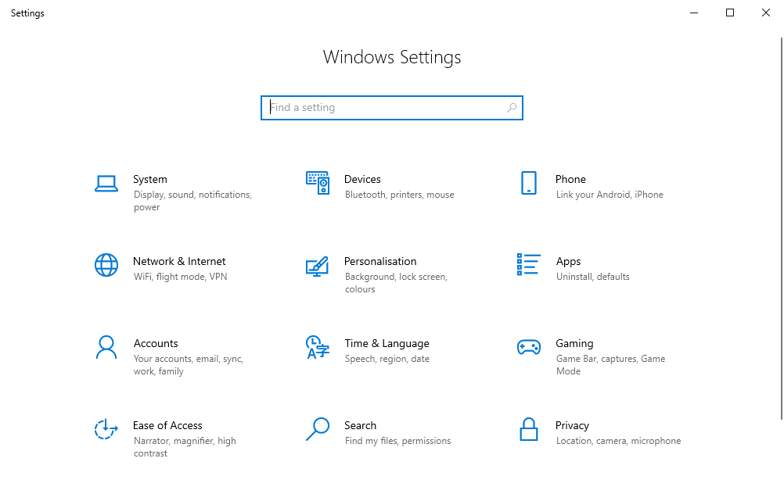784x494 pixels.
Task: Minimize the Settings window
Action: (x=694, y=13)
